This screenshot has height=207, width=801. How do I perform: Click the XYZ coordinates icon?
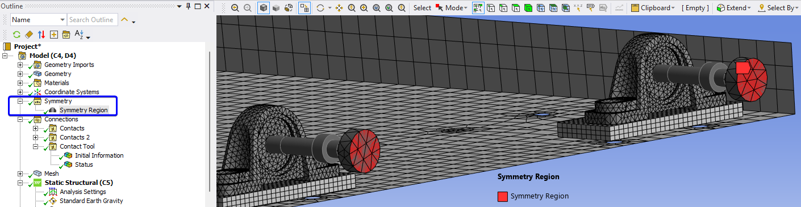pos(578,8)
